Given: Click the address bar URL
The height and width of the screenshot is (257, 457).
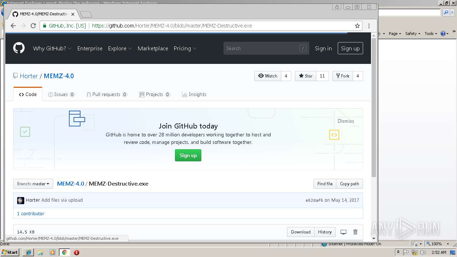Looking at the screenshot, I should tap(172, 26).
